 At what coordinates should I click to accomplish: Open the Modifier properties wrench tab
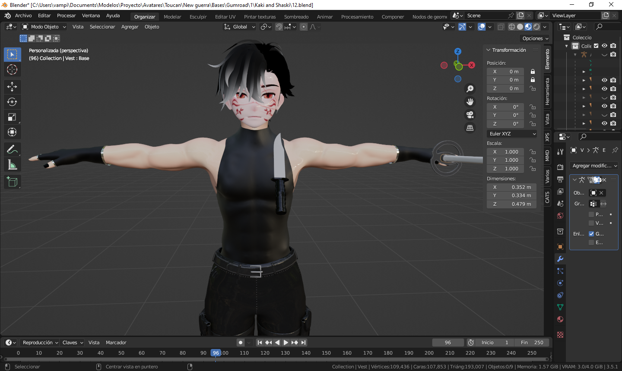pyautogui.click(x=560, y=259)
